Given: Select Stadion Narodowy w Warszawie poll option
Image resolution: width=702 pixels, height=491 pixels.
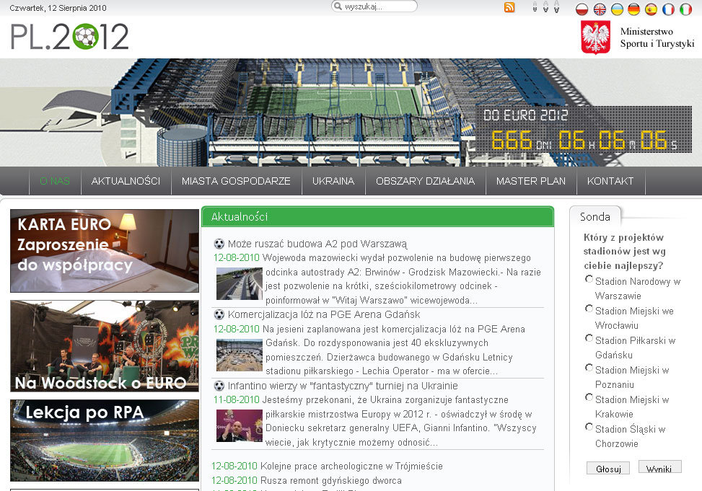Looking at the screenshot, I should (x=589, y=279).
